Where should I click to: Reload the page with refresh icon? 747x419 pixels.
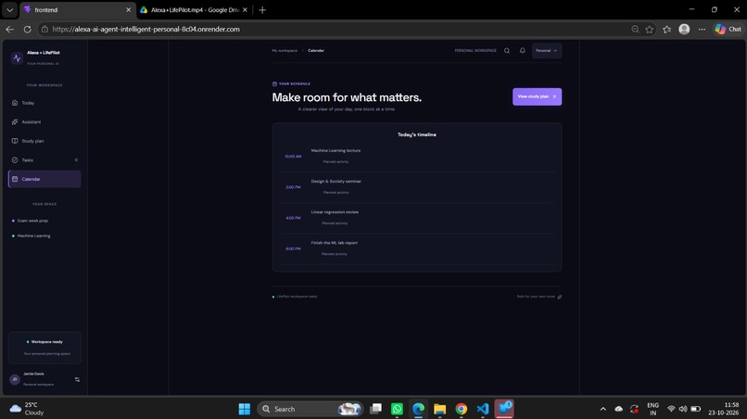[28, 29]
